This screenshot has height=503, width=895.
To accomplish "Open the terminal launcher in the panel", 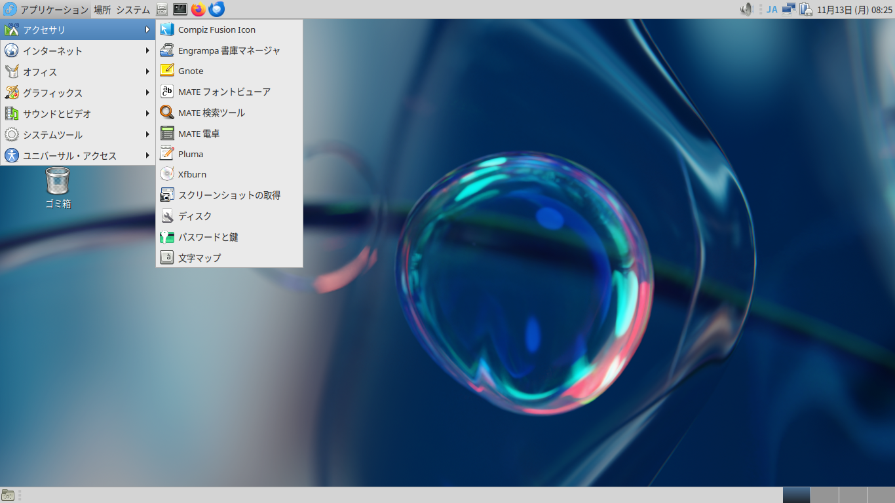I will [180, 9].
